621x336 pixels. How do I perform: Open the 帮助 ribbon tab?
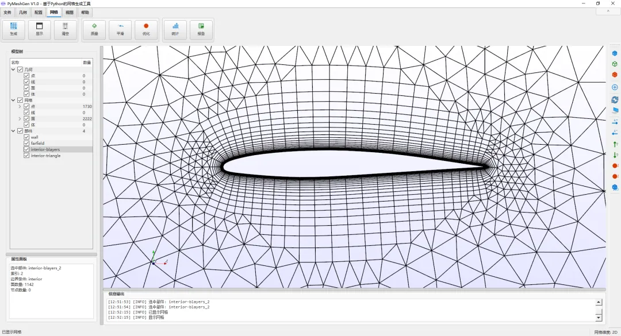[x=85, y=12]
